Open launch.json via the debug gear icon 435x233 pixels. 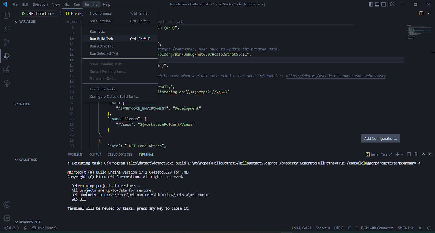click(x=60, y=13)
